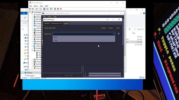Click the minus button beside Create ROM
The width and height of the screenshot is (179, 100).
coord(53,75)
